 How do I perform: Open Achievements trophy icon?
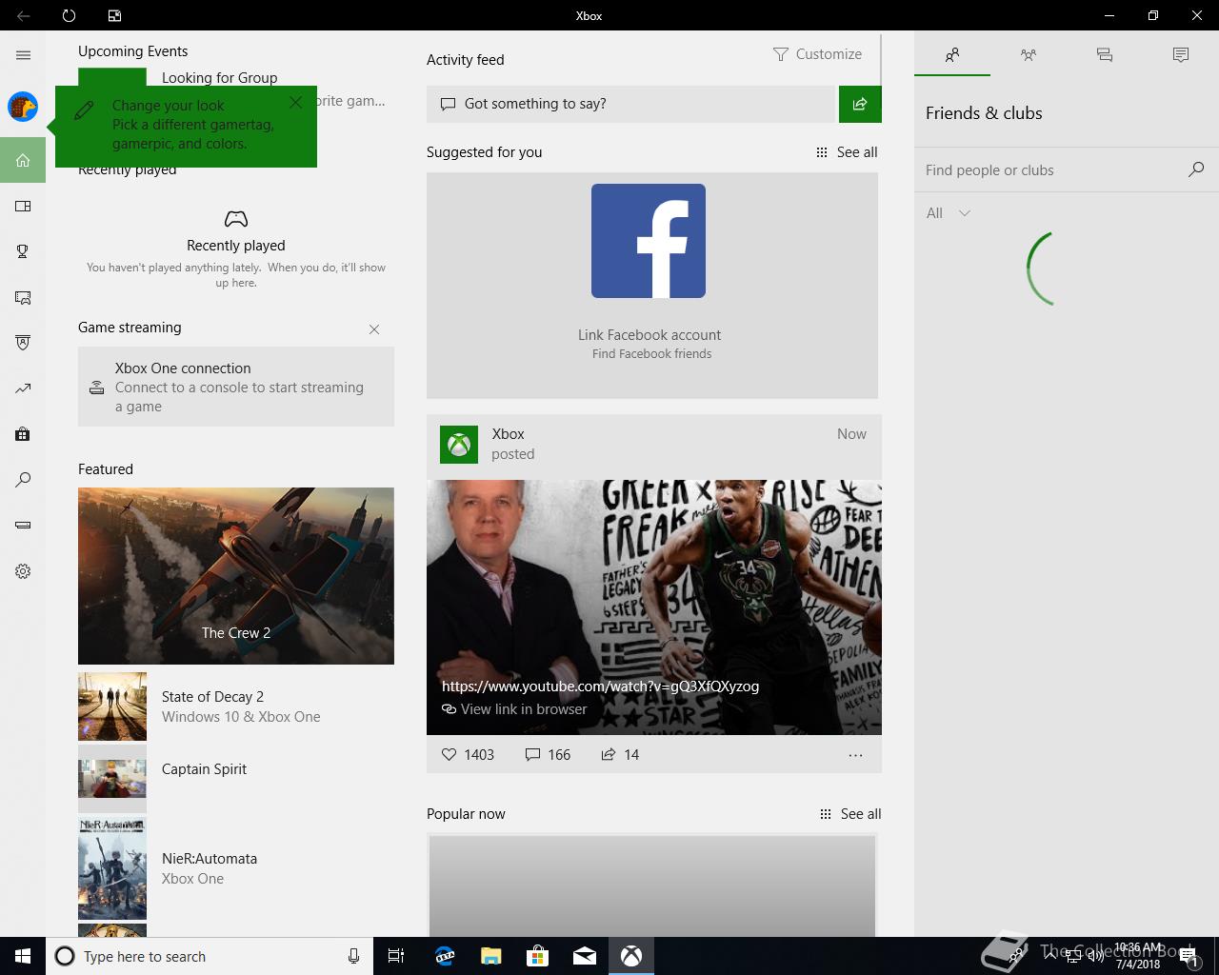click(x=23, y=251)
